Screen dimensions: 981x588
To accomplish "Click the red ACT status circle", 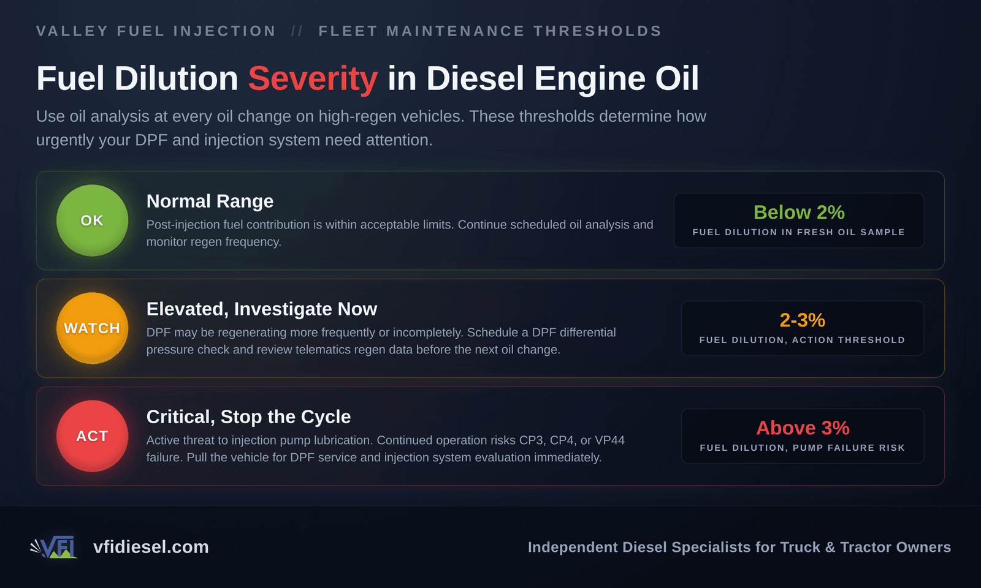I will point(92,436).
